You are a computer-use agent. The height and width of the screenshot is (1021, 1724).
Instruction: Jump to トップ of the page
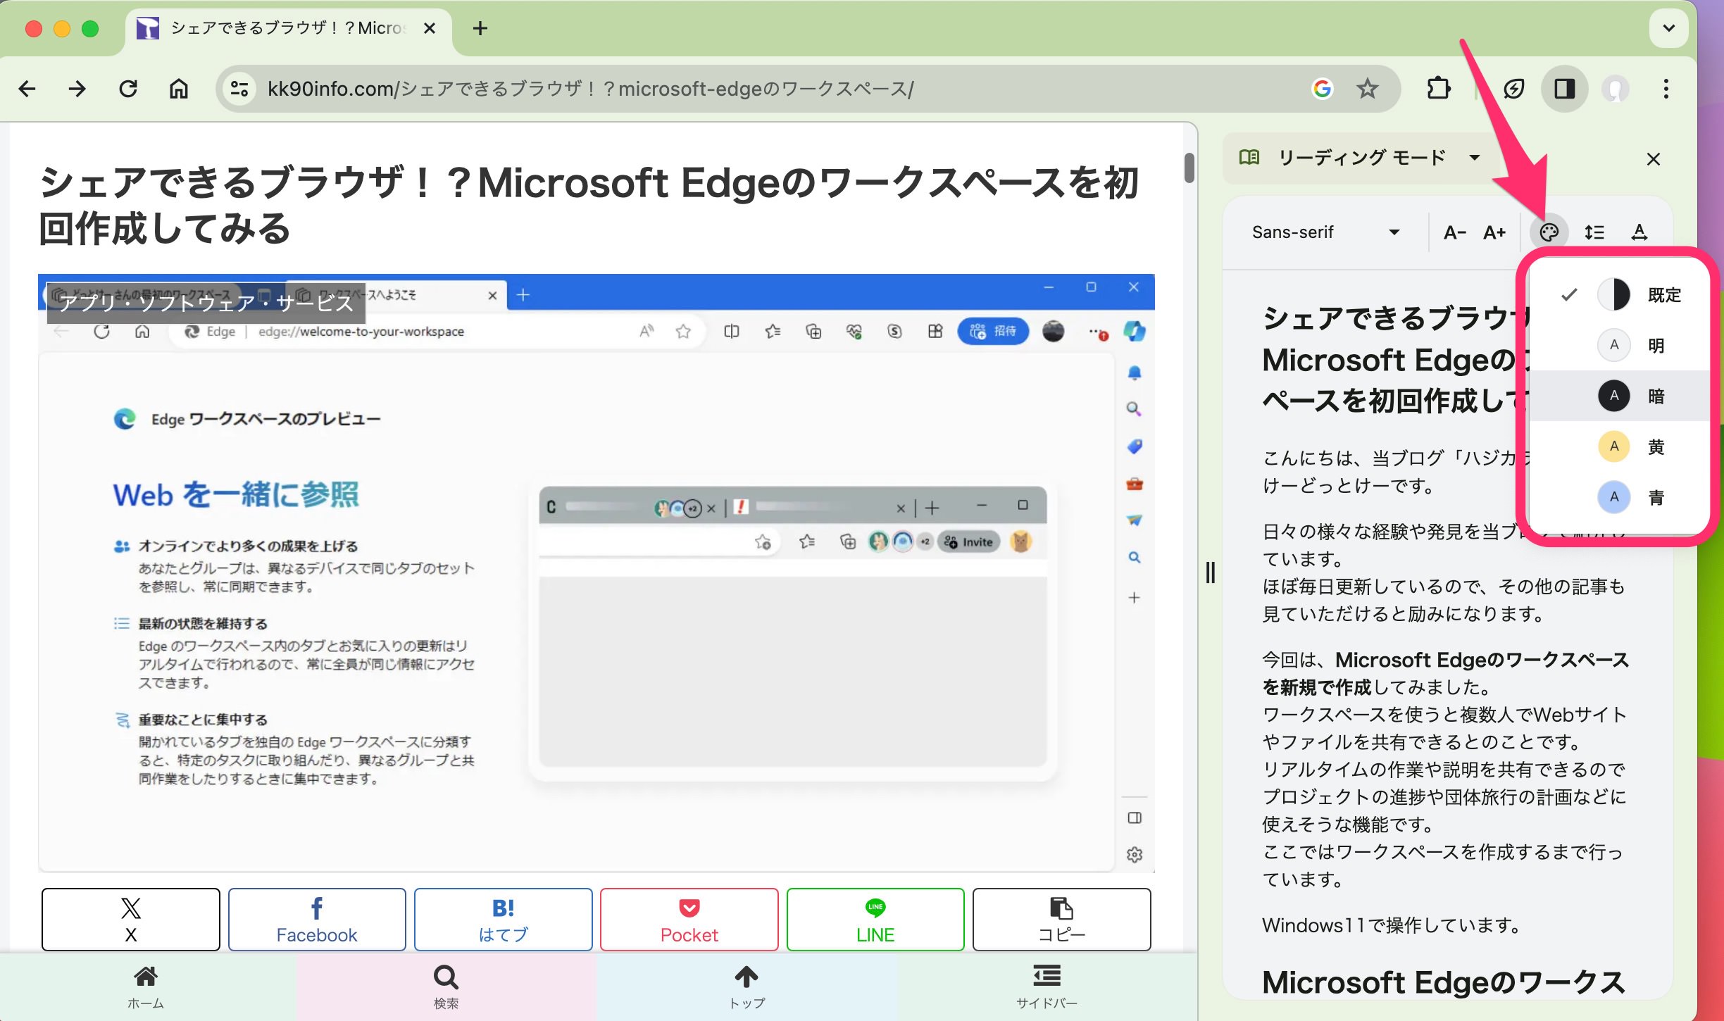(x=747, y=987)
